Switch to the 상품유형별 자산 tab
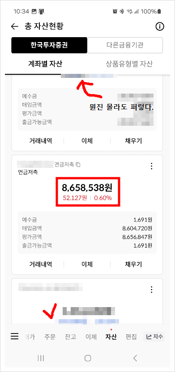 129,64
